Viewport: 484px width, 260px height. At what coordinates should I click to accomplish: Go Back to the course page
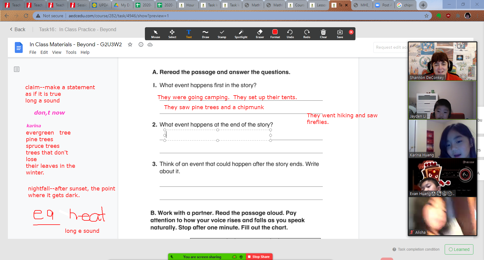[x=18, y=29]
